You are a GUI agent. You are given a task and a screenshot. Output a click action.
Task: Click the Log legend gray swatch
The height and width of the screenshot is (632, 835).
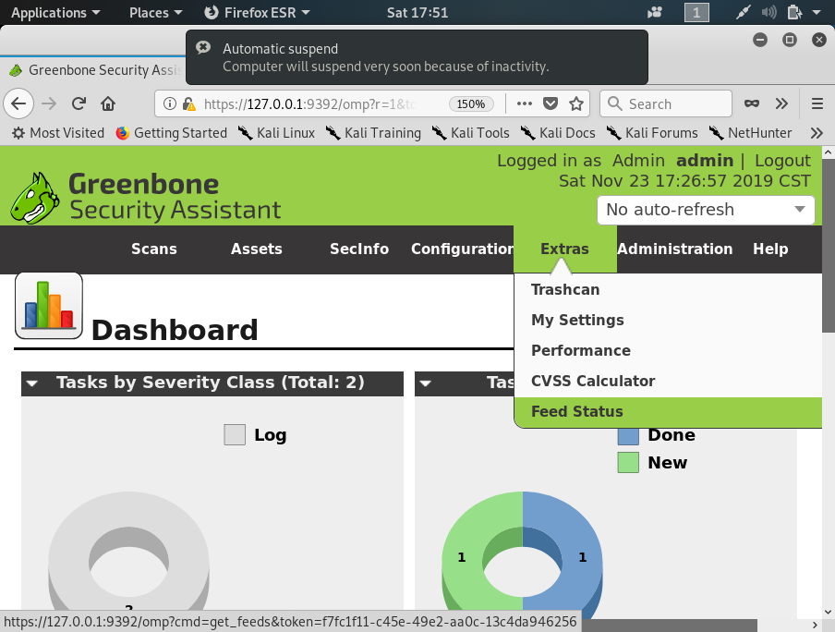point(235,434)
